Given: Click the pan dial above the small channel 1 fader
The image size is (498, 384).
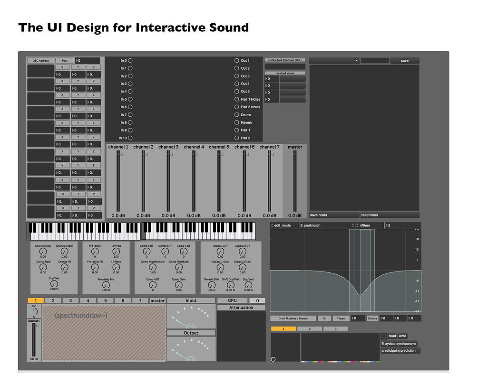Looking at the screenshot, I should click(x=34, y=311).
